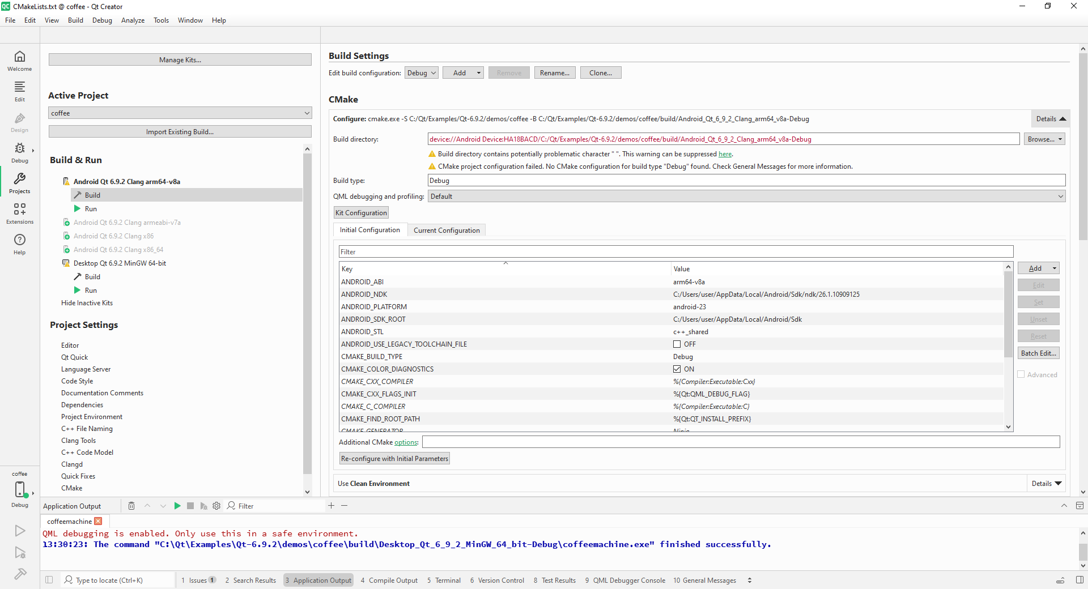
Task: Uncheck the CMAKE_COLOR_DIAGNOSTICS checkbox
Action: coord(677,369)
